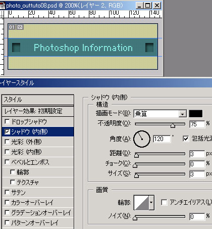Maximize the photo_outtuto08.psd document window
212x229 pixels.
(148, 6)
